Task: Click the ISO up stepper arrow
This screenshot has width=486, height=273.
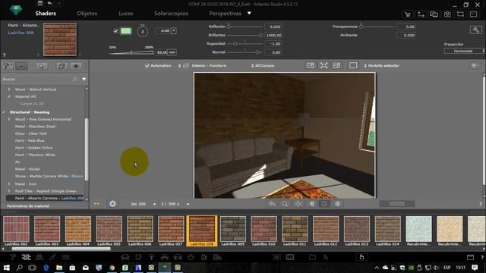Action: coord(154,204)
